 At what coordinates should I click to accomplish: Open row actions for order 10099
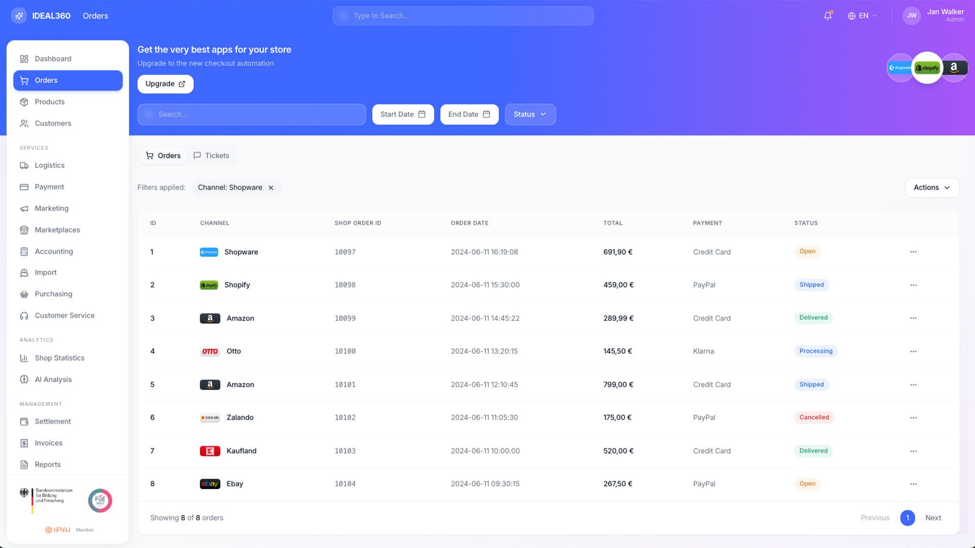[x=913, y=318]
